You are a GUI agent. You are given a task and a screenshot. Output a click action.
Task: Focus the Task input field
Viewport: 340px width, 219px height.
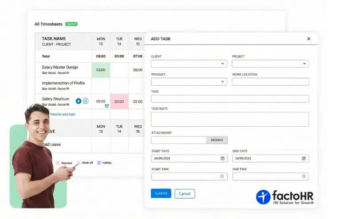230,99
